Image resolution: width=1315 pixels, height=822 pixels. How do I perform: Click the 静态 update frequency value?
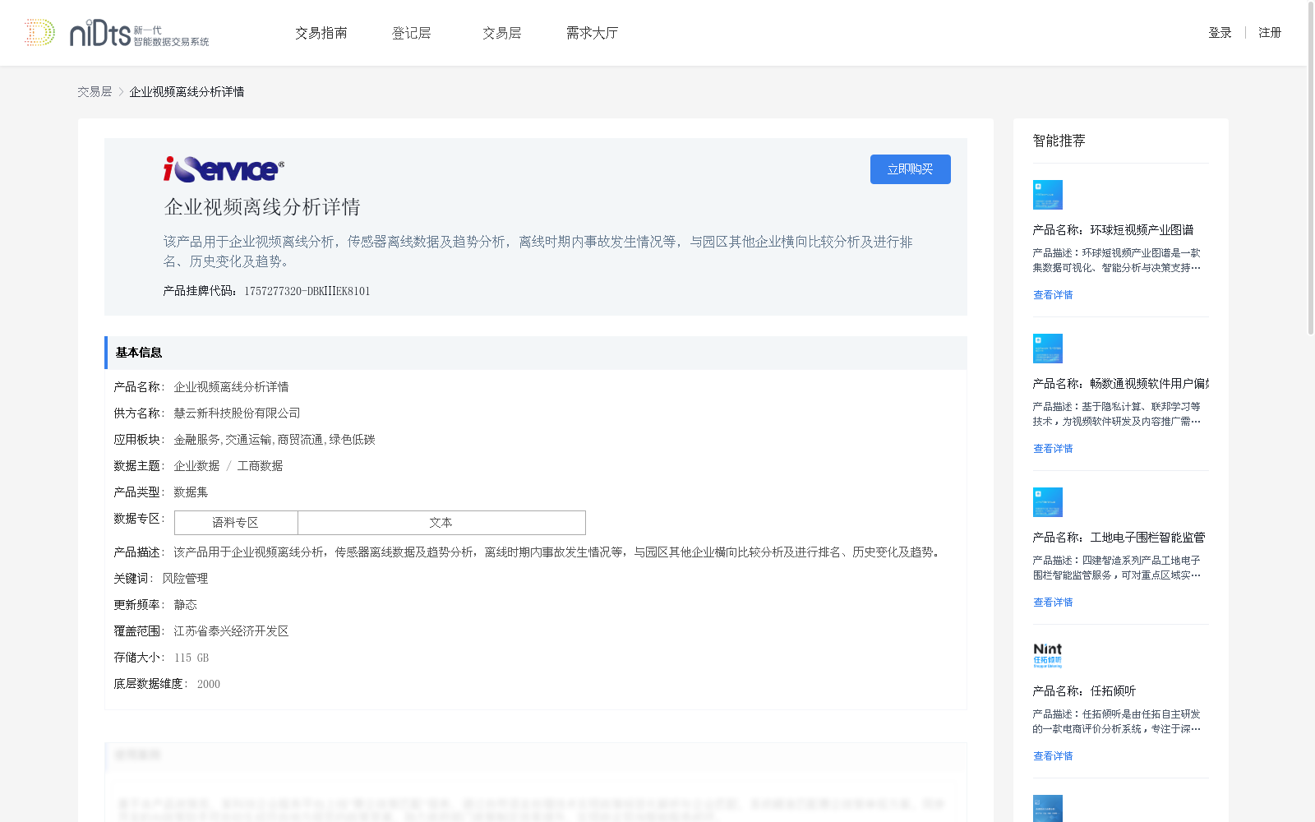pos(185,605)
